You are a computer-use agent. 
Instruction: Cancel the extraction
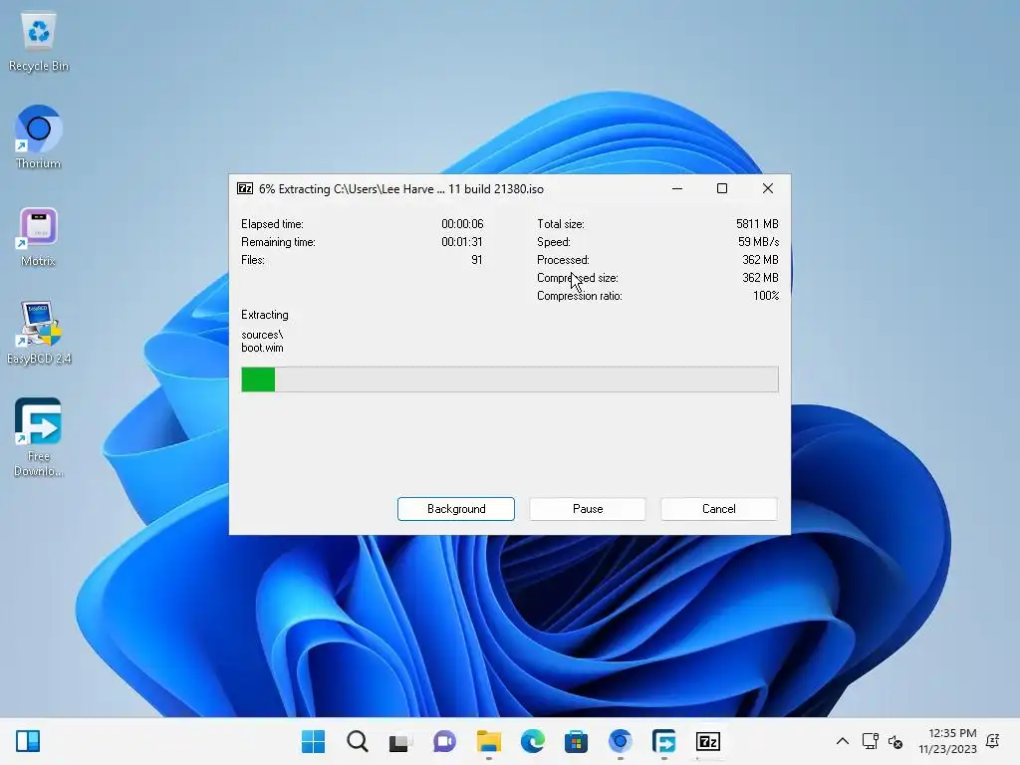719,509
